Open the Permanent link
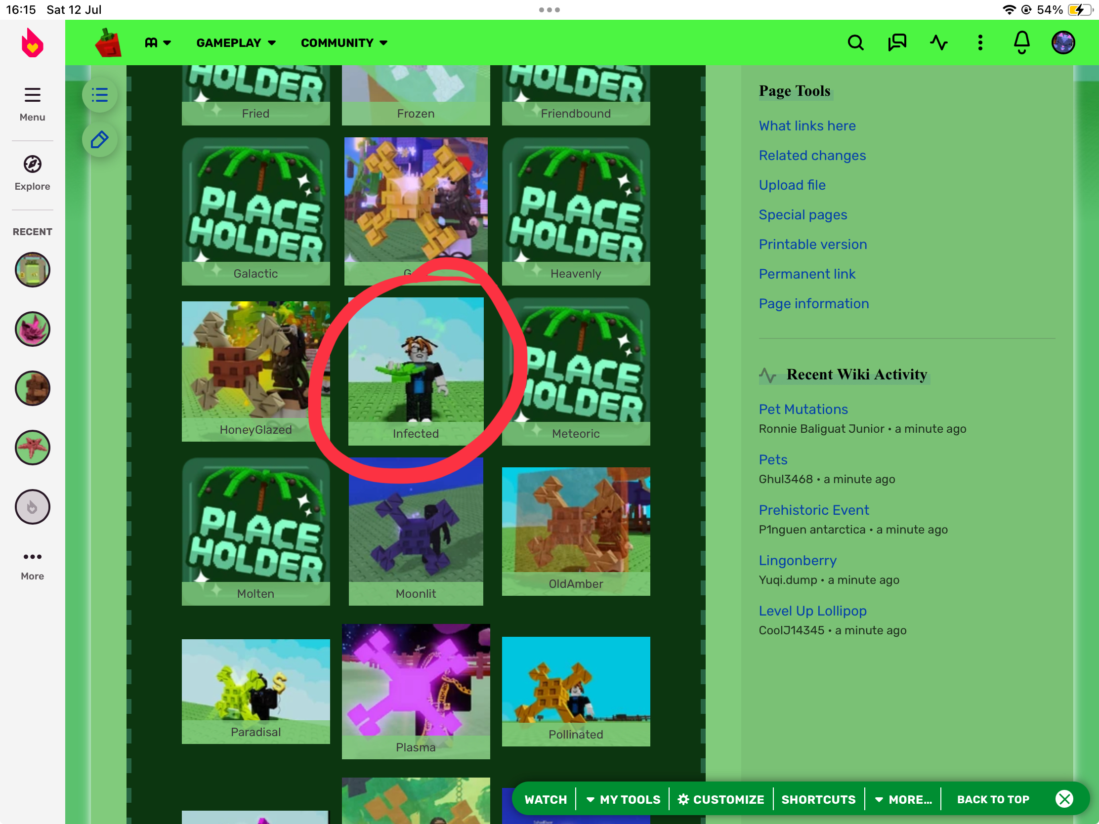 [807, 274]
